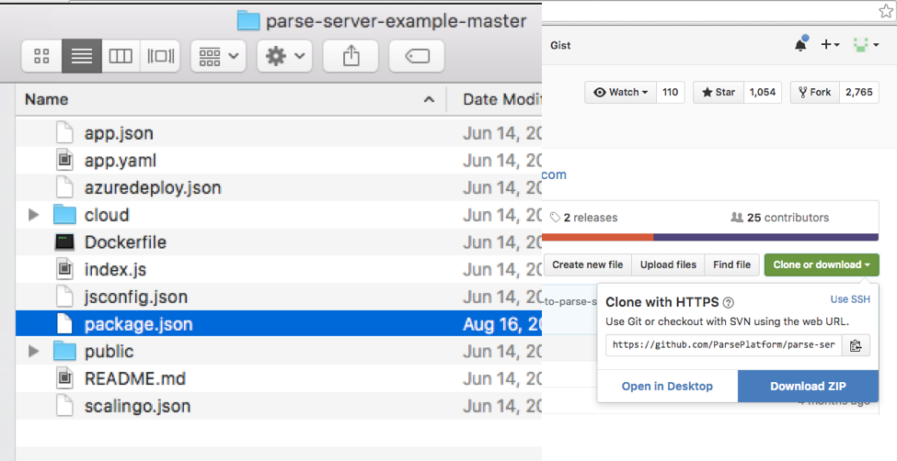Viewport: 897px width, 461px height.
Task: Click Find file button
Action: tap(731, 265)
